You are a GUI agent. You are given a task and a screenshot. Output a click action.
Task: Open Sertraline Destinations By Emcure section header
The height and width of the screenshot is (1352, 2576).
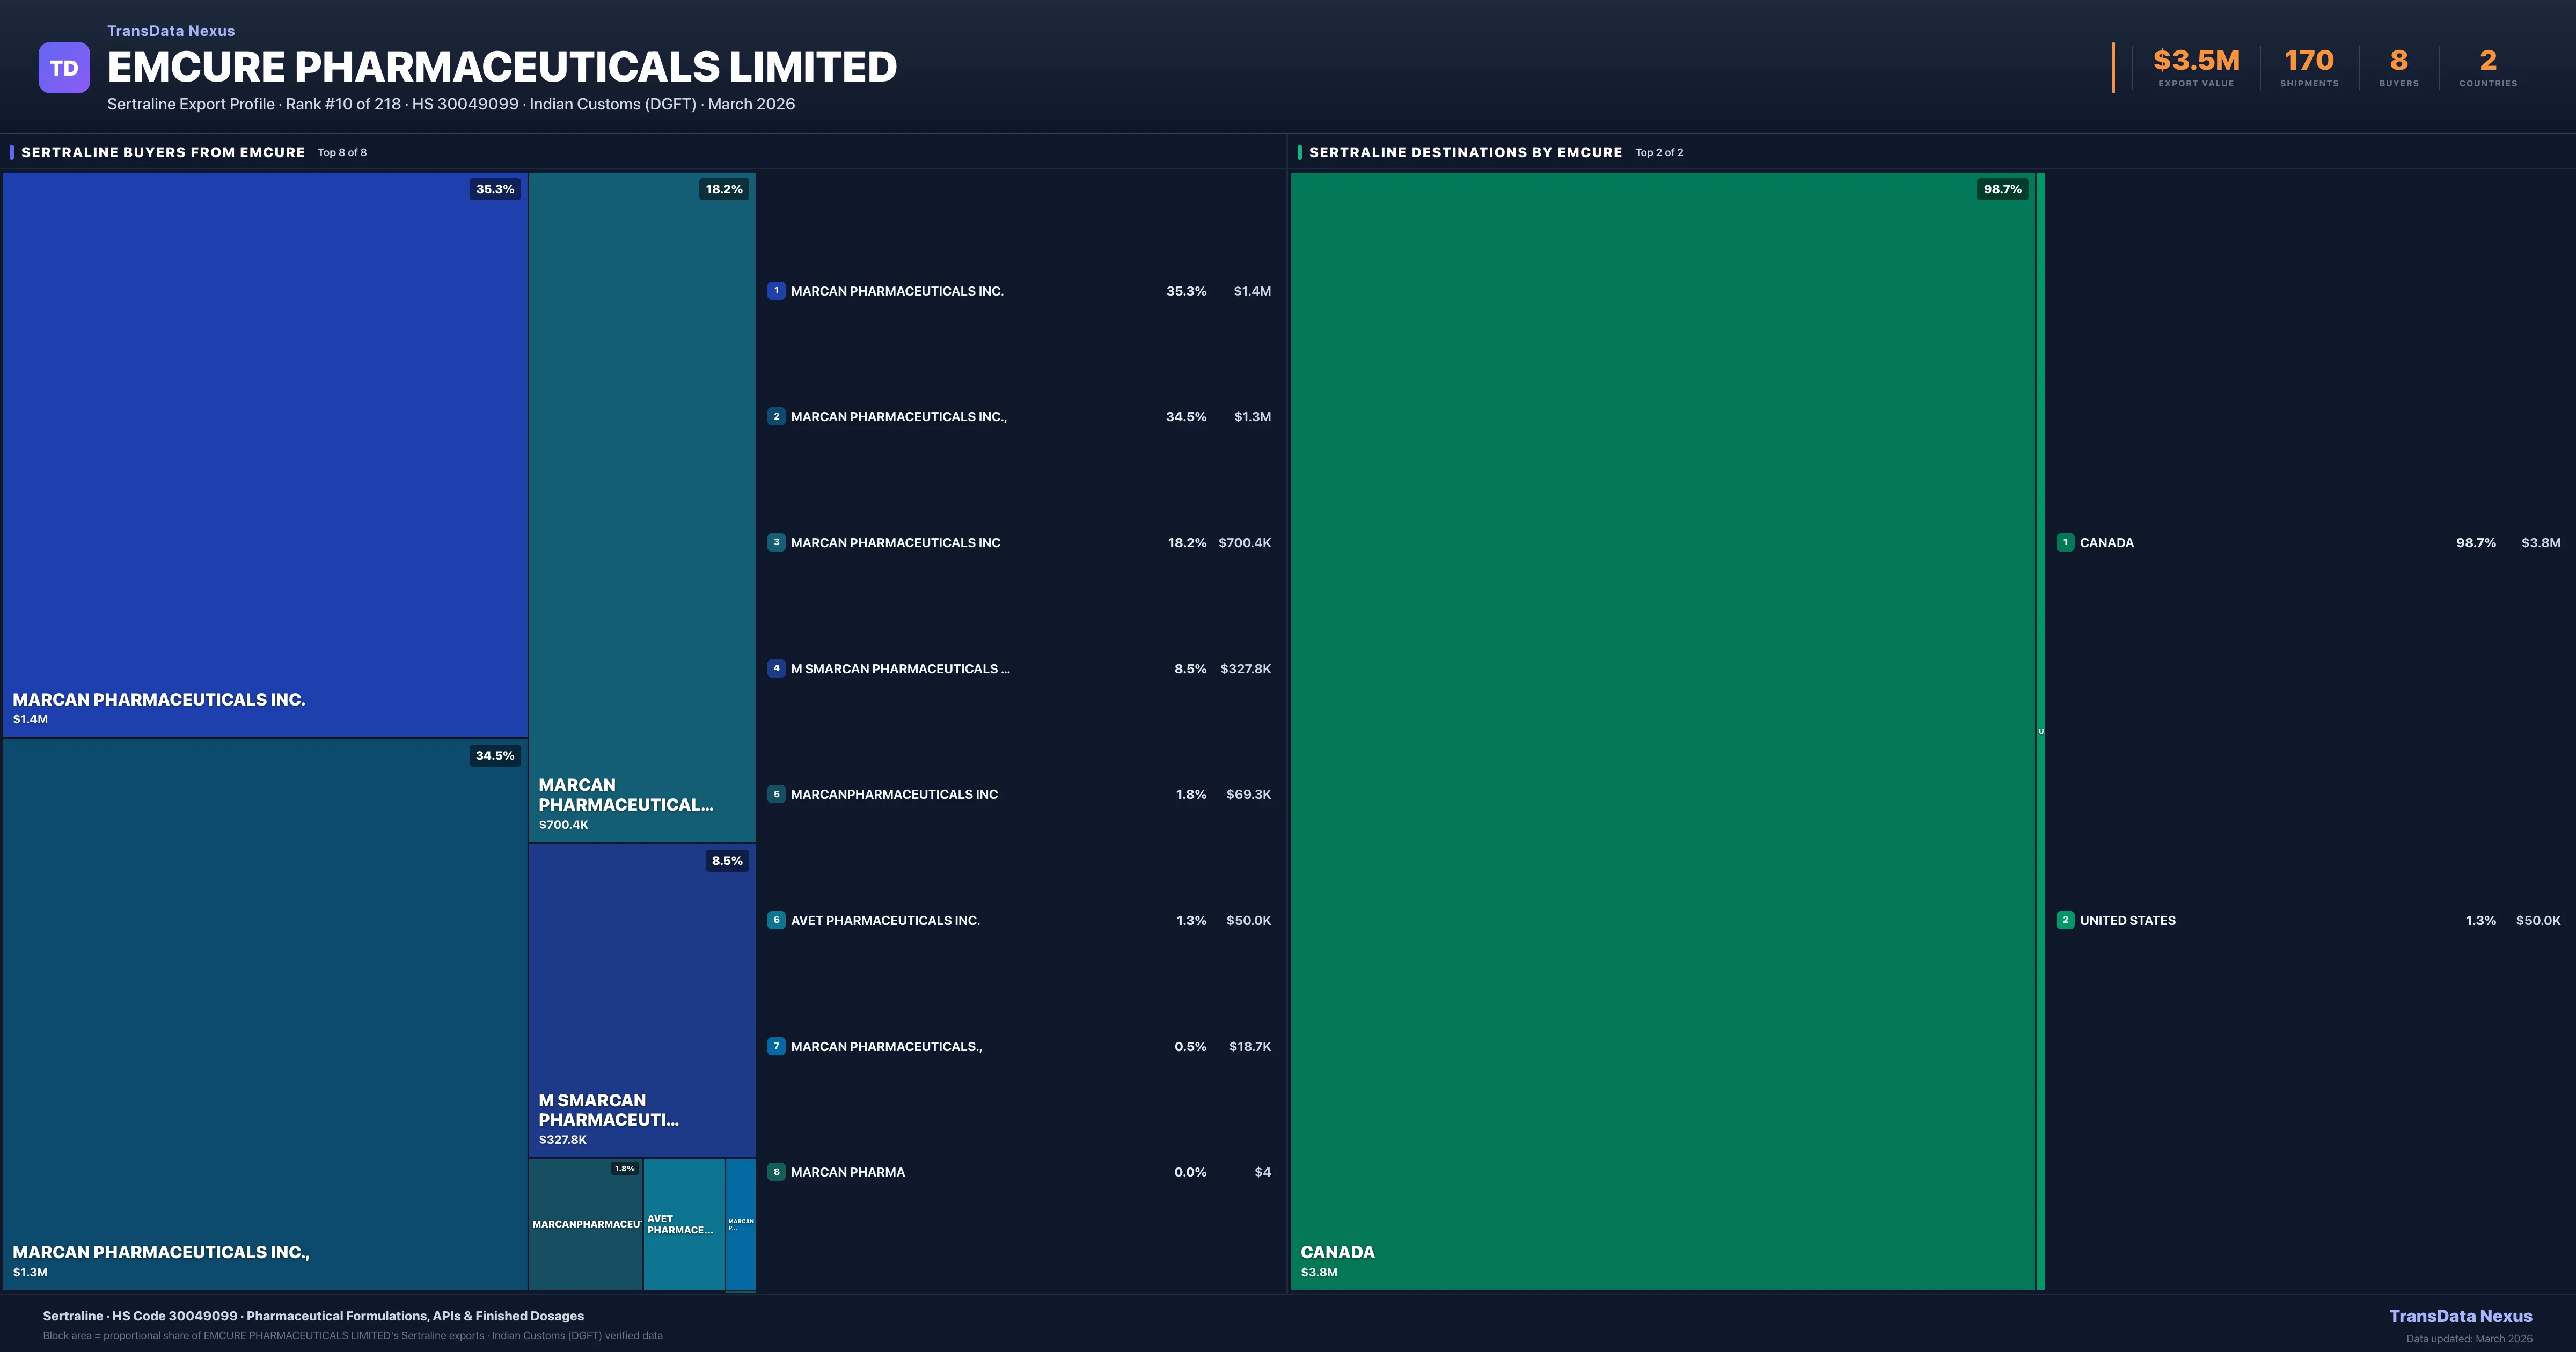point(1465,152)
